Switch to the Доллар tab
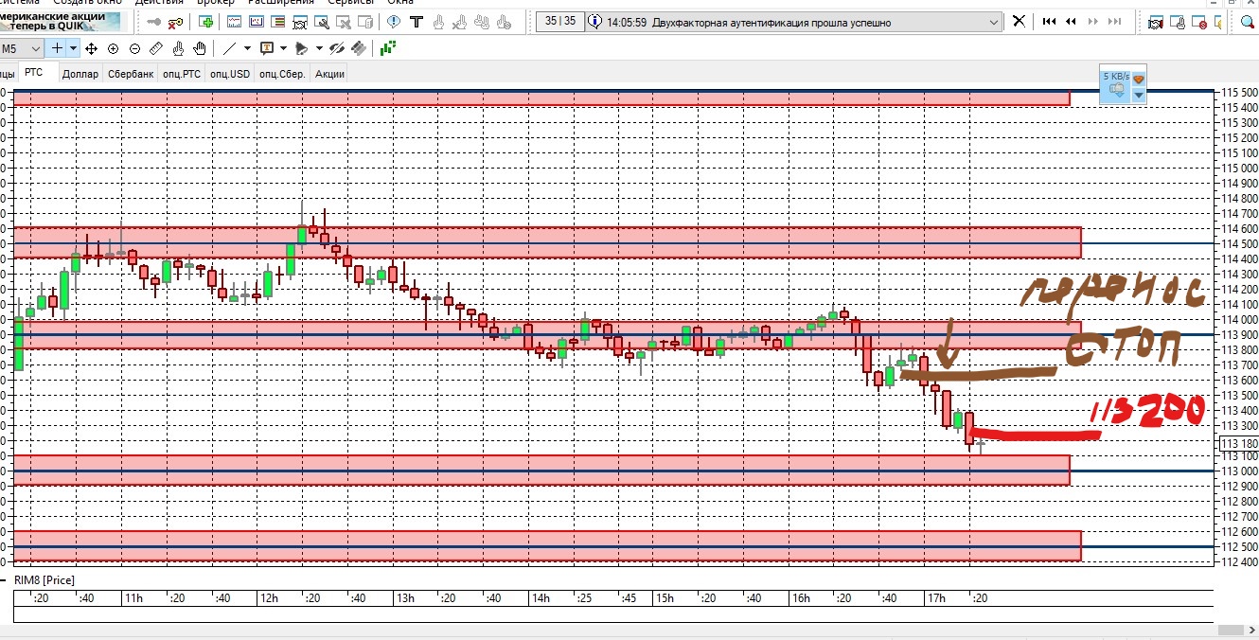Viewport: 1259px width, 640px height. pyautogui.click(x=80, y=74)
